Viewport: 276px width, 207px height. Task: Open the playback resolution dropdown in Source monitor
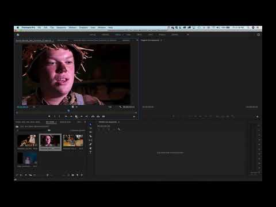pos(110,107)
